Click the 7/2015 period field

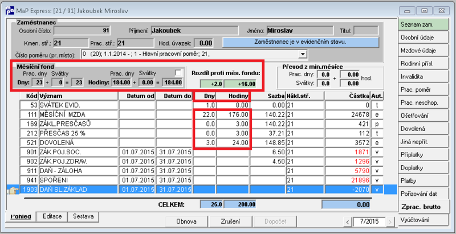(369, 222)
